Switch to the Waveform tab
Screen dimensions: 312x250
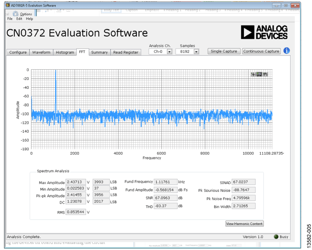(41, 52)
